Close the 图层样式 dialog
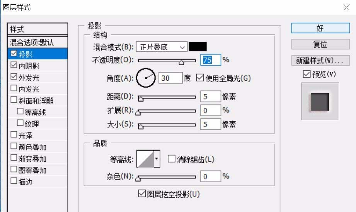 tap(346, 7)
